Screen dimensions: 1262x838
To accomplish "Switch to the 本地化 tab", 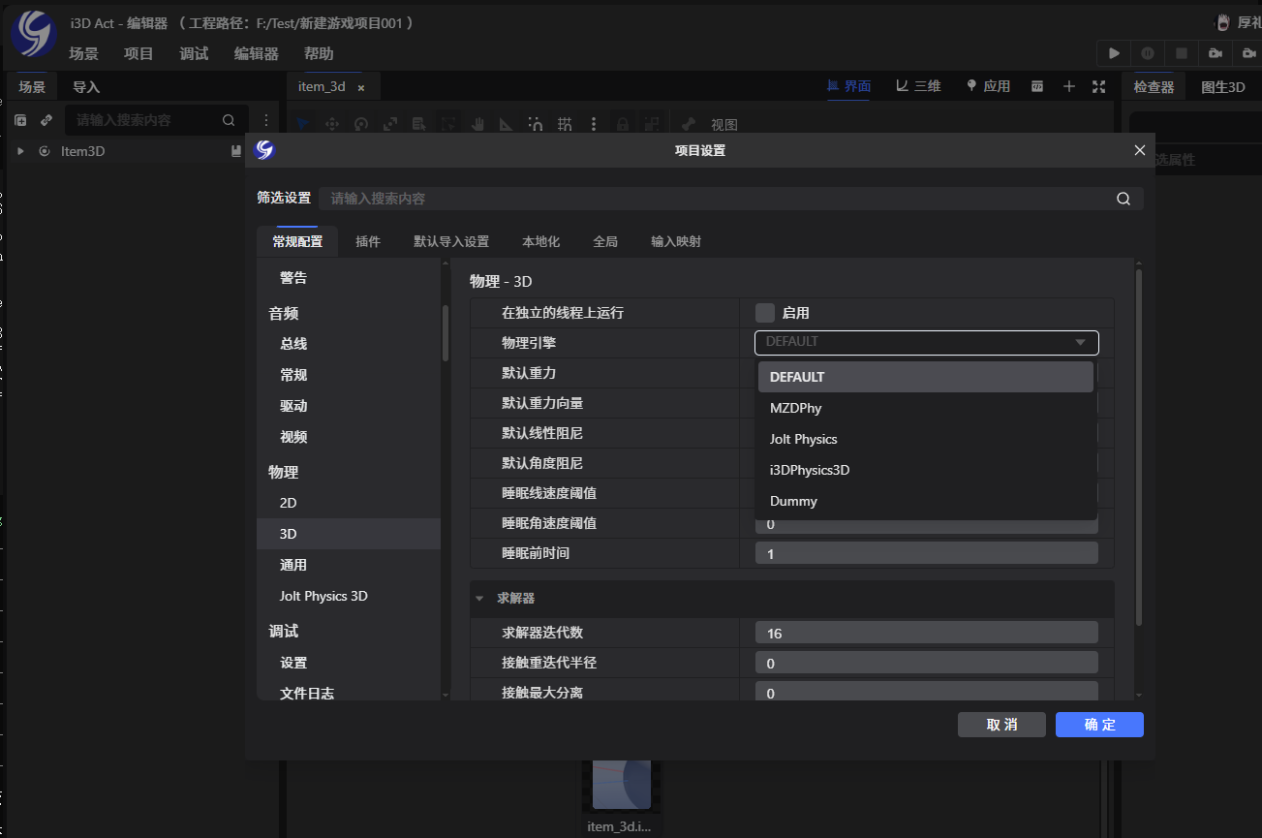I will [541, 241].
